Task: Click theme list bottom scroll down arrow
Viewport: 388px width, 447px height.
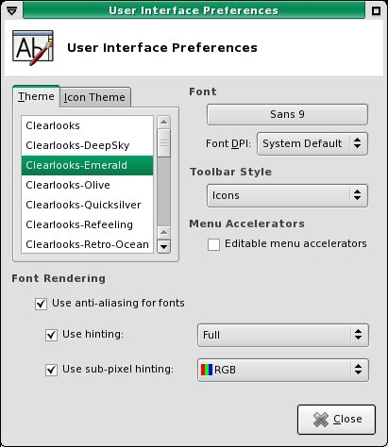Action: pyautogui.click(x=163, y=247)
